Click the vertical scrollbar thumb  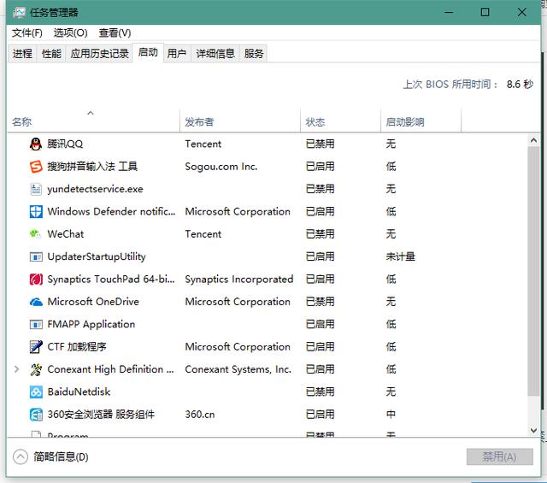point(533,272)
